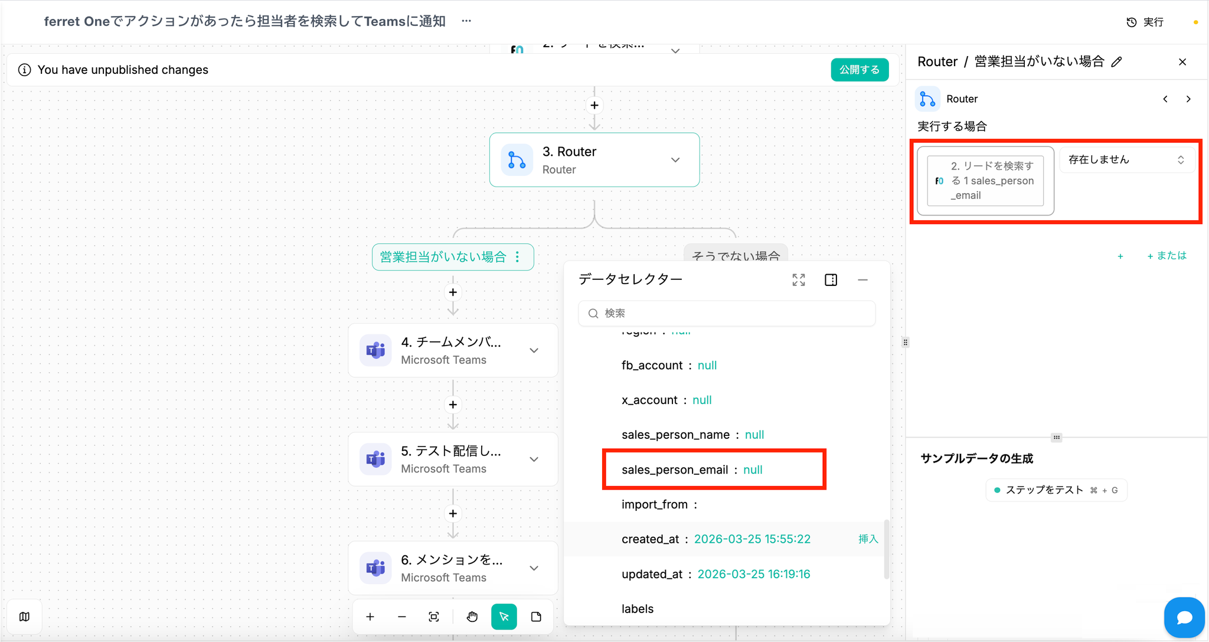This screenshot has height=642, width=1209.
Task: Click the minimap icon at bottom left
Action: pyautogui.click(x=24, y=617)
